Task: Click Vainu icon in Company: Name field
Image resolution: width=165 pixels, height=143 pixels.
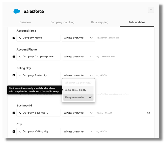Action: (x=20, y=38)
